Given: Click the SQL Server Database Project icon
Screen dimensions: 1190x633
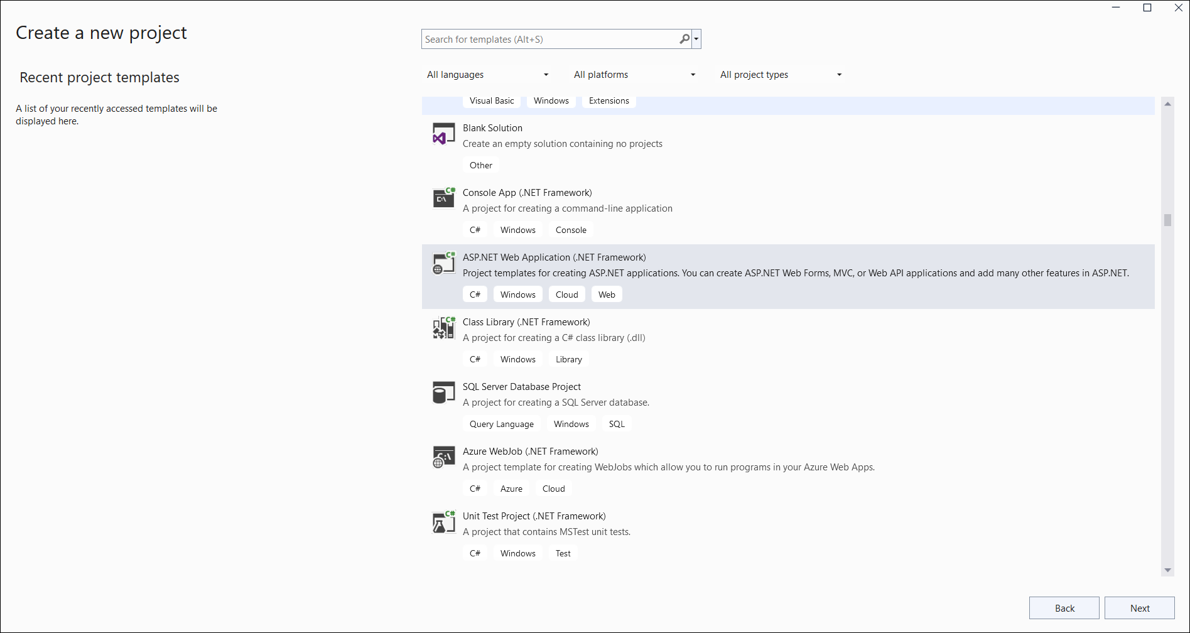Looking at the screenshot, I should [x=443, y=393].
